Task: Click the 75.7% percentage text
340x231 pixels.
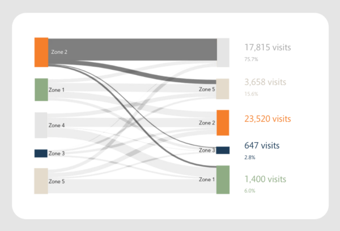Action: (251, 59)
